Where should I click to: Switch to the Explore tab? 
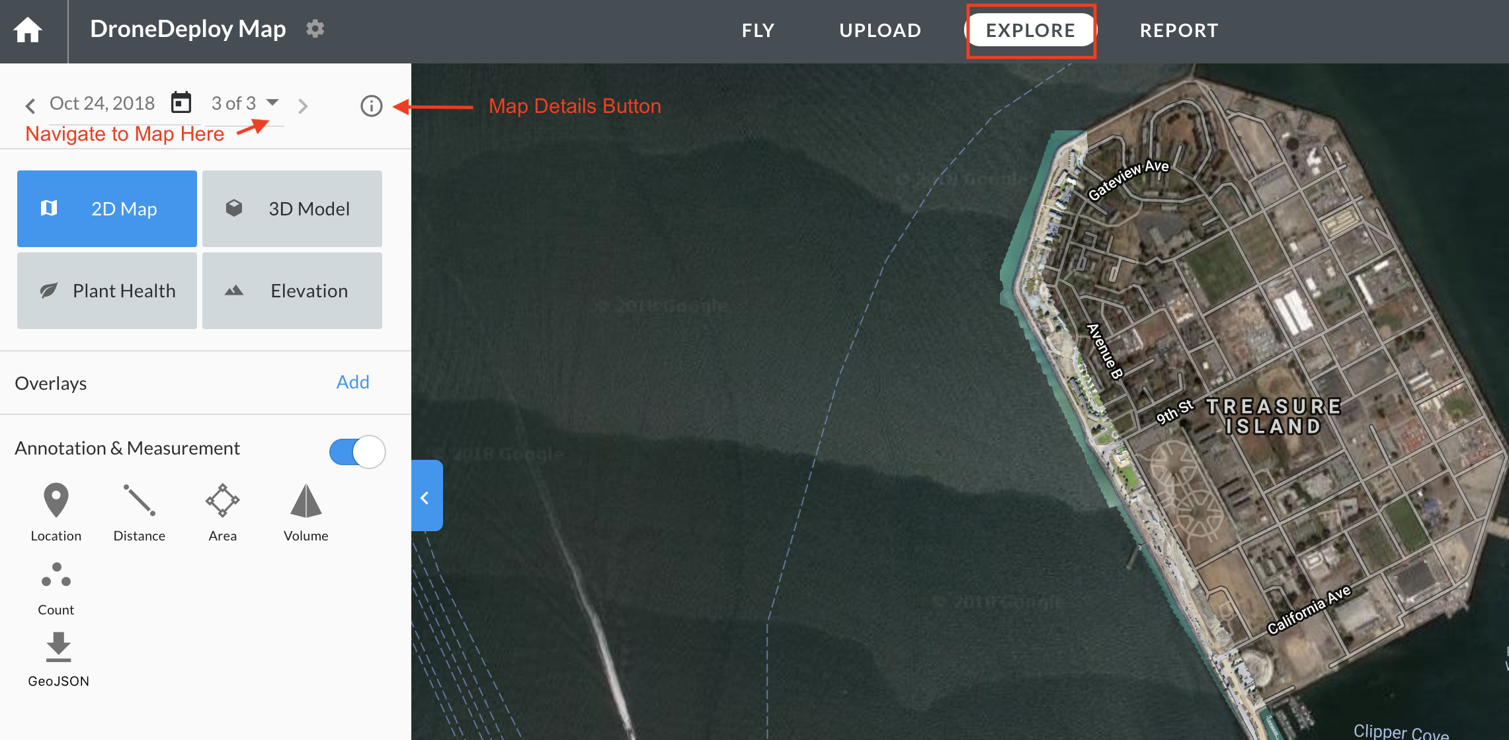click(1030, 30)
